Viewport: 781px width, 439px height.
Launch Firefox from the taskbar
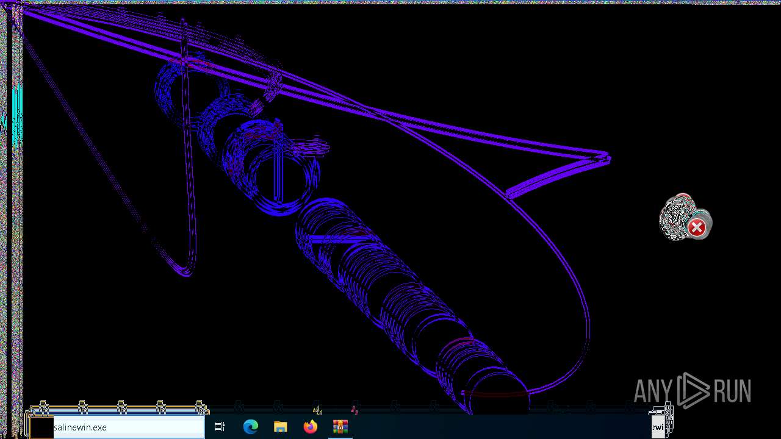[311, 427]
